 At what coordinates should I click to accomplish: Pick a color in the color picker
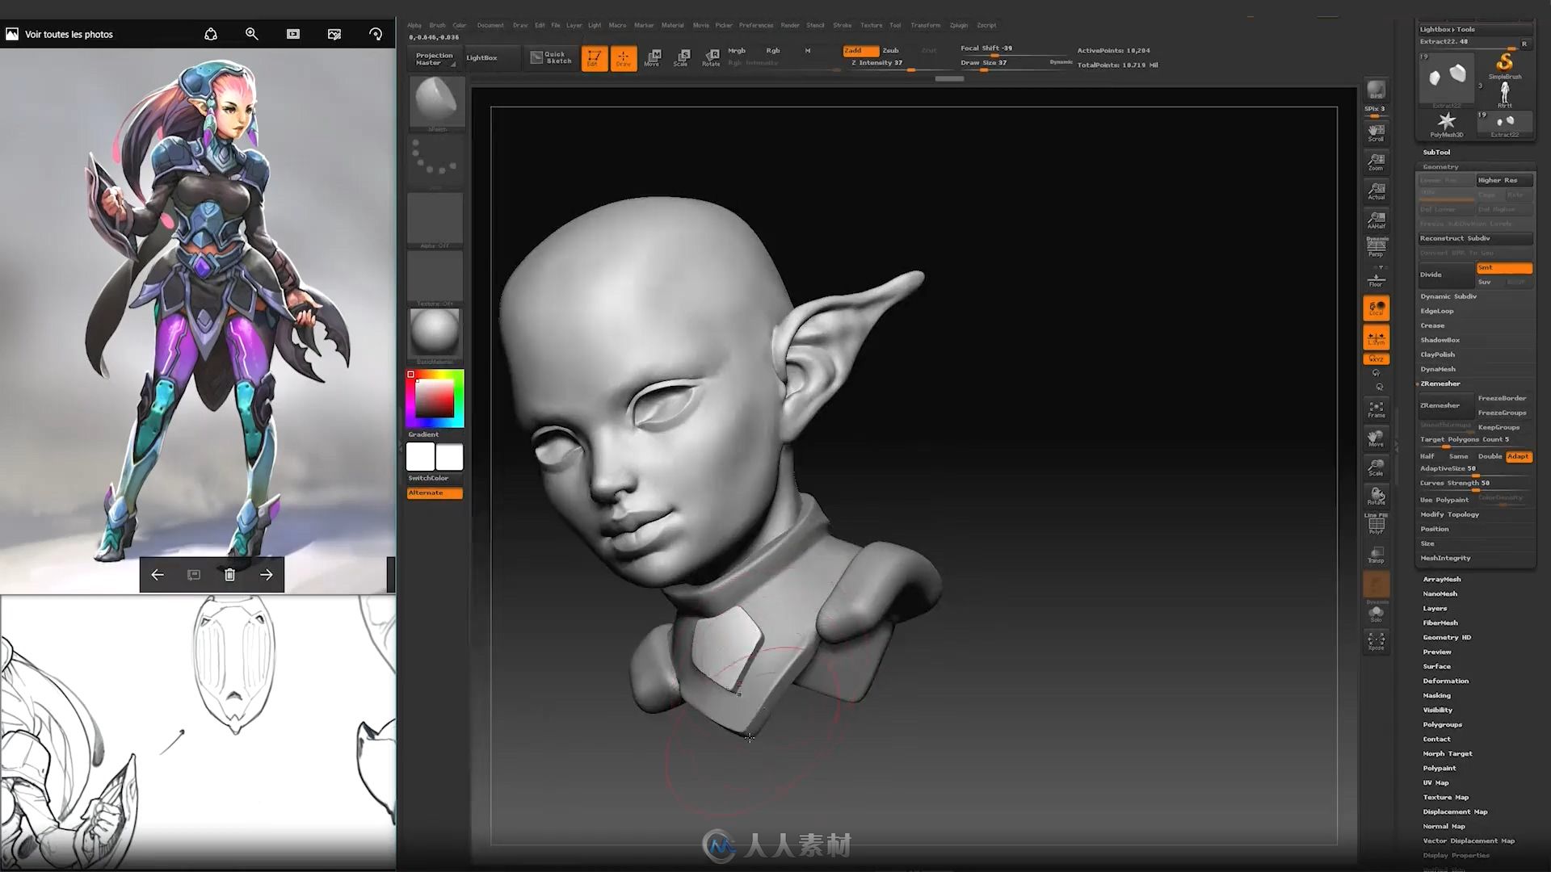click(435, 398)
